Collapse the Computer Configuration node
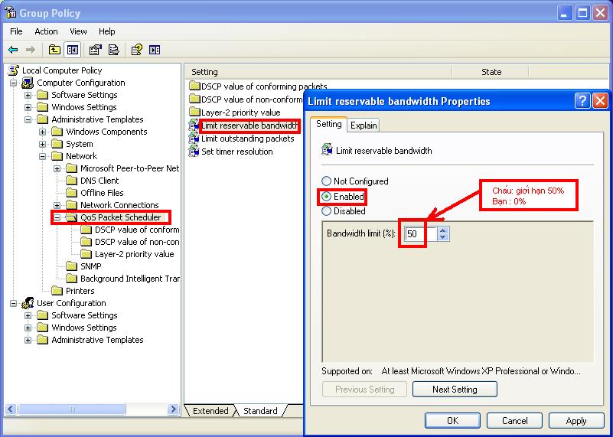This screenshot has width=613, height=437. tap(14, 83)
